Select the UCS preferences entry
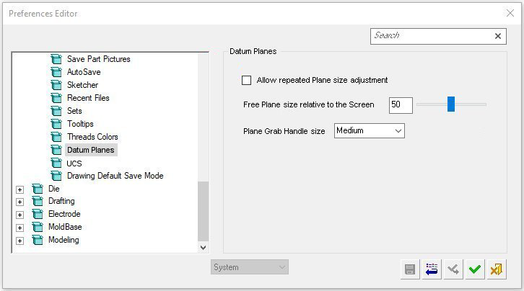This screenshot has width=524, height=291. tap(74, 163)
